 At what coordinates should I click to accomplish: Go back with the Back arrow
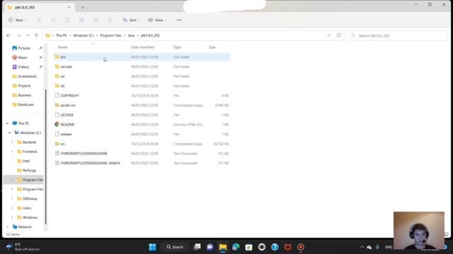click(8, 35)
